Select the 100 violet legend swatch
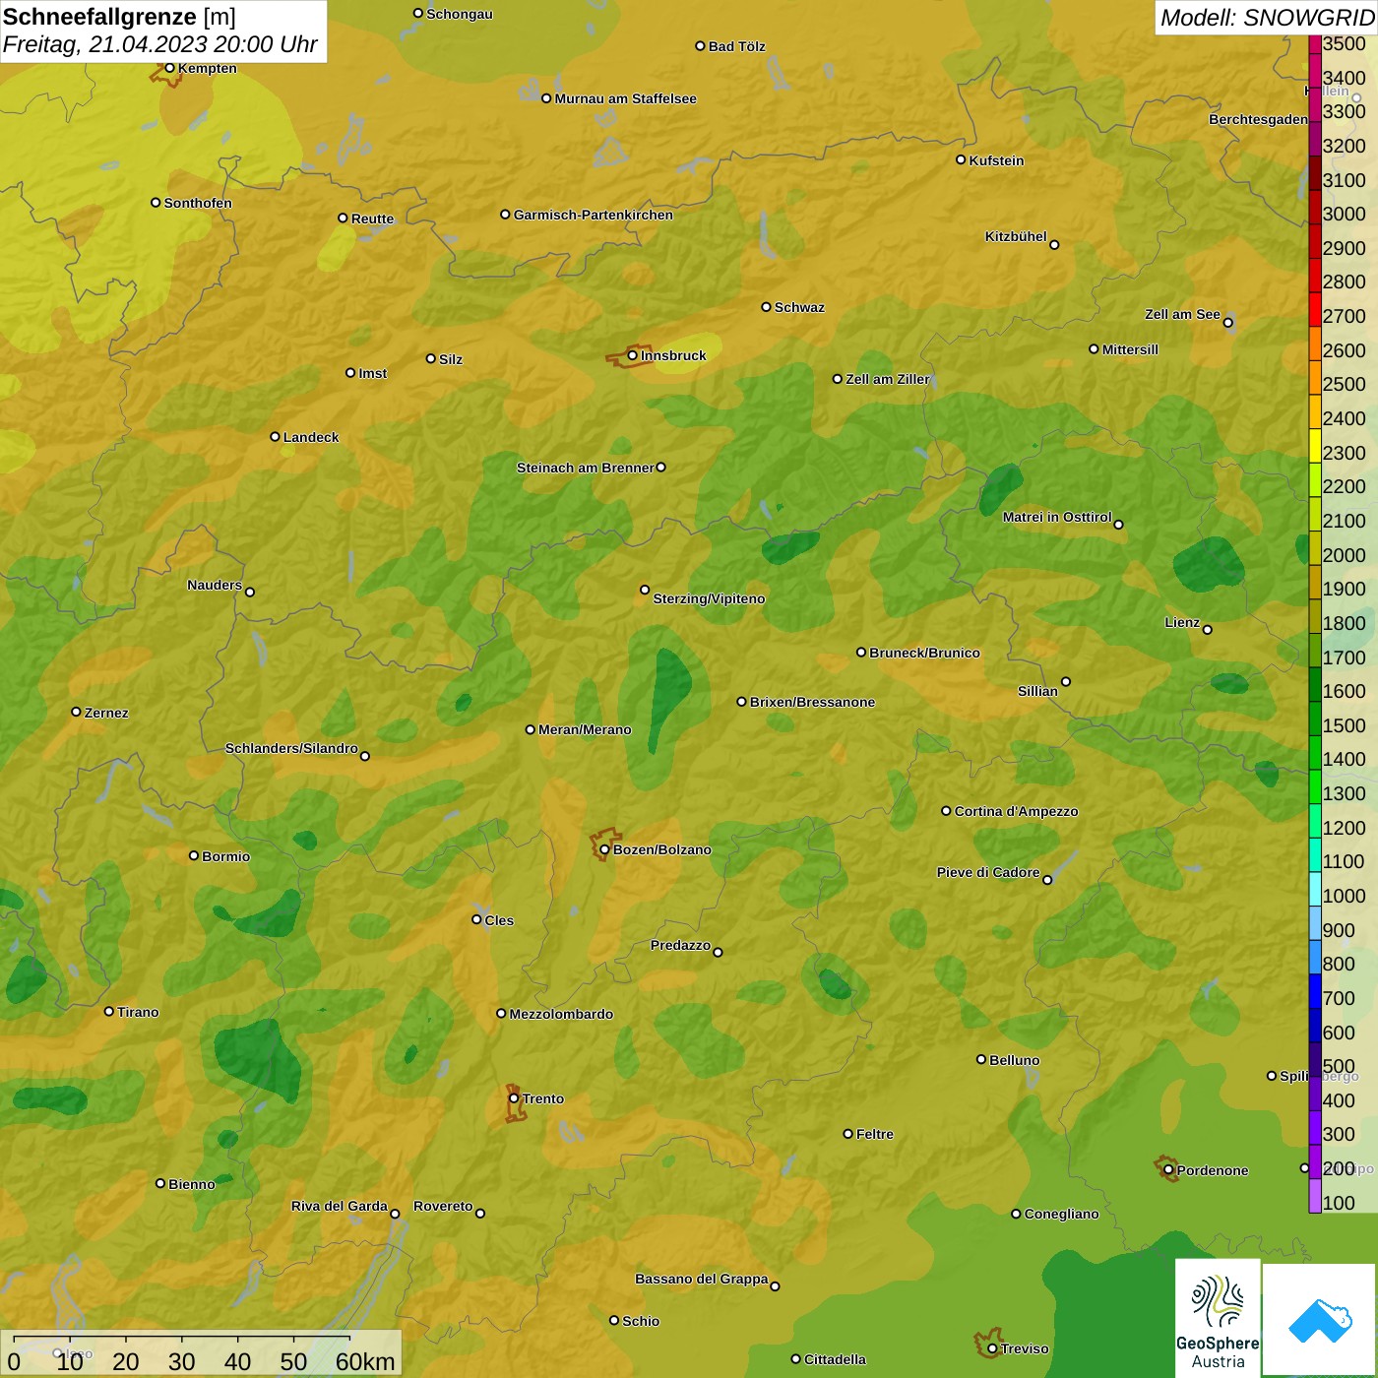 1315,1196
